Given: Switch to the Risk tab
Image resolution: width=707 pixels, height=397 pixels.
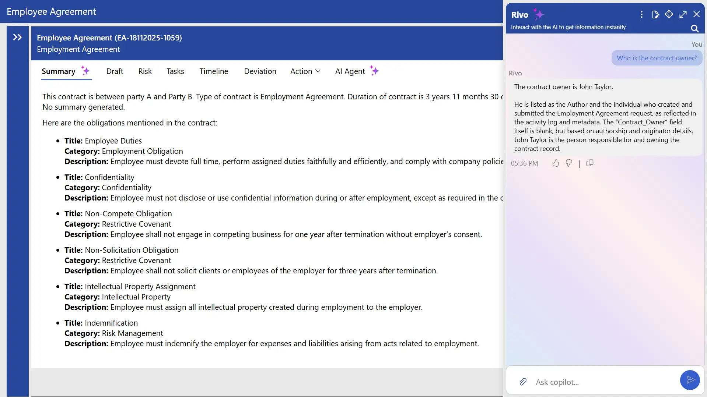Looking at the screenshot, I should (x=145, y=71).
